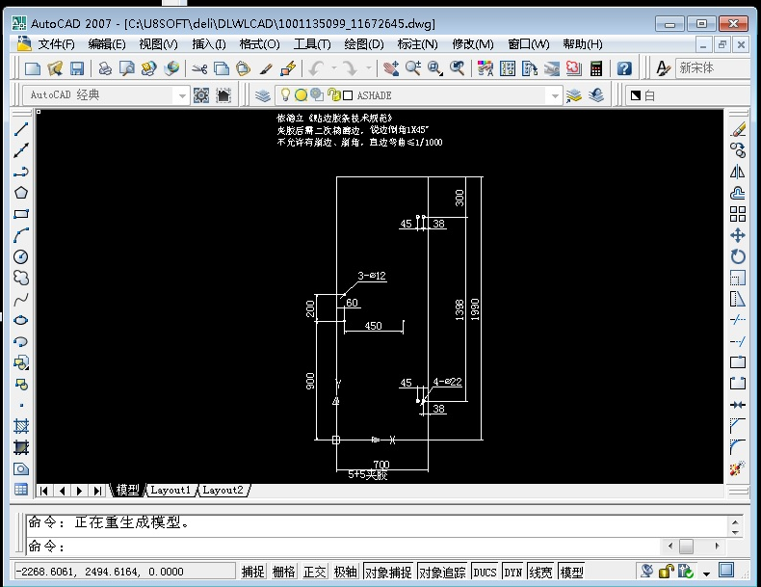Toggle 线宽 lineweight button in status bar
This screenshot has width=761, height=587.
tap(542, 572)
